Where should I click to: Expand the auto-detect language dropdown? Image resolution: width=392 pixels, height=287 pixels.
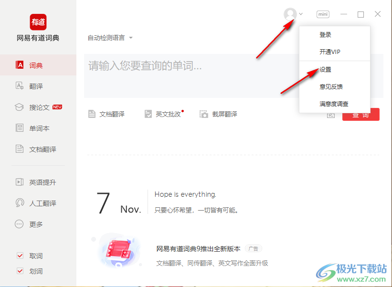pos(110,38)
